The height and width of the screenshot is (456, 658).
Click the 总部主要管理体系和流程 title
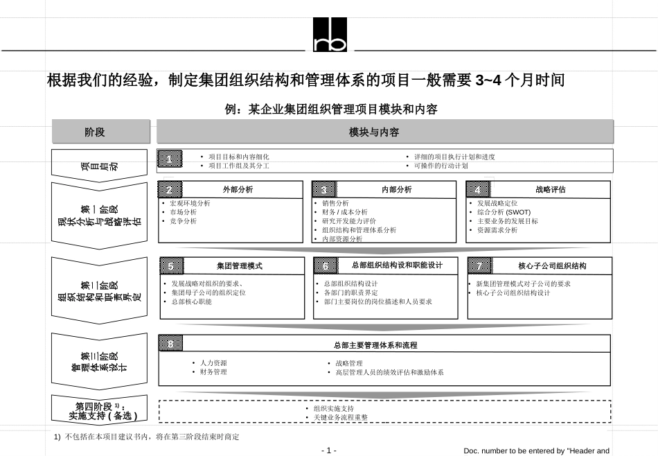(x=375, y=346)
